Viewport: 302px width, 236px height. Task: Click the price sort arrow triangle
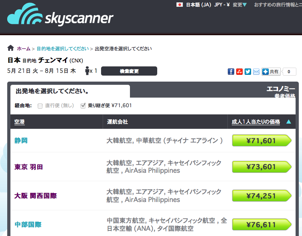coord(288,122)
